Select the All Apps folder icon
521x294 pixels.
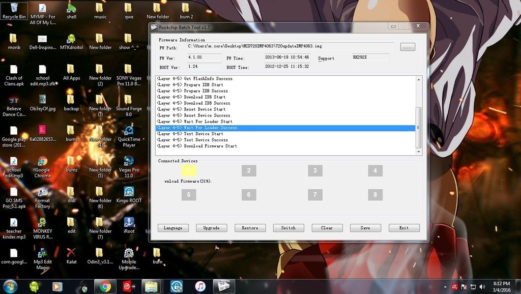coord(71,72)
